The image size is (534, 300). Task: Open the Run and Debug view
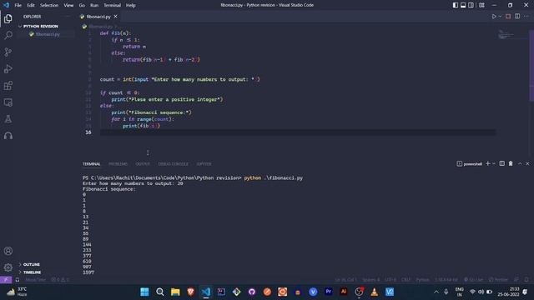click(8, 68)
